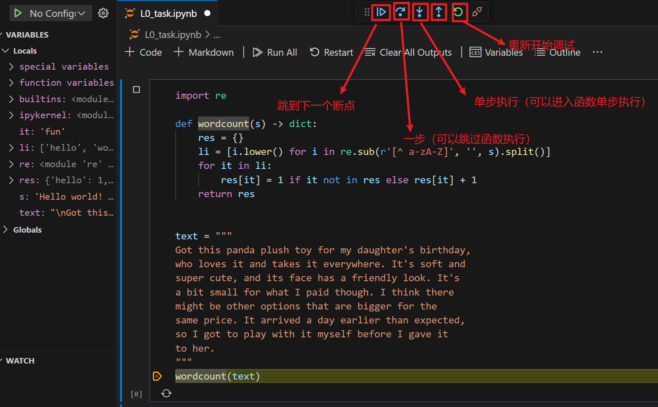The image size is (658, 407).
Task: Expand the ipykernel module variable
Action: click(58, 115)
